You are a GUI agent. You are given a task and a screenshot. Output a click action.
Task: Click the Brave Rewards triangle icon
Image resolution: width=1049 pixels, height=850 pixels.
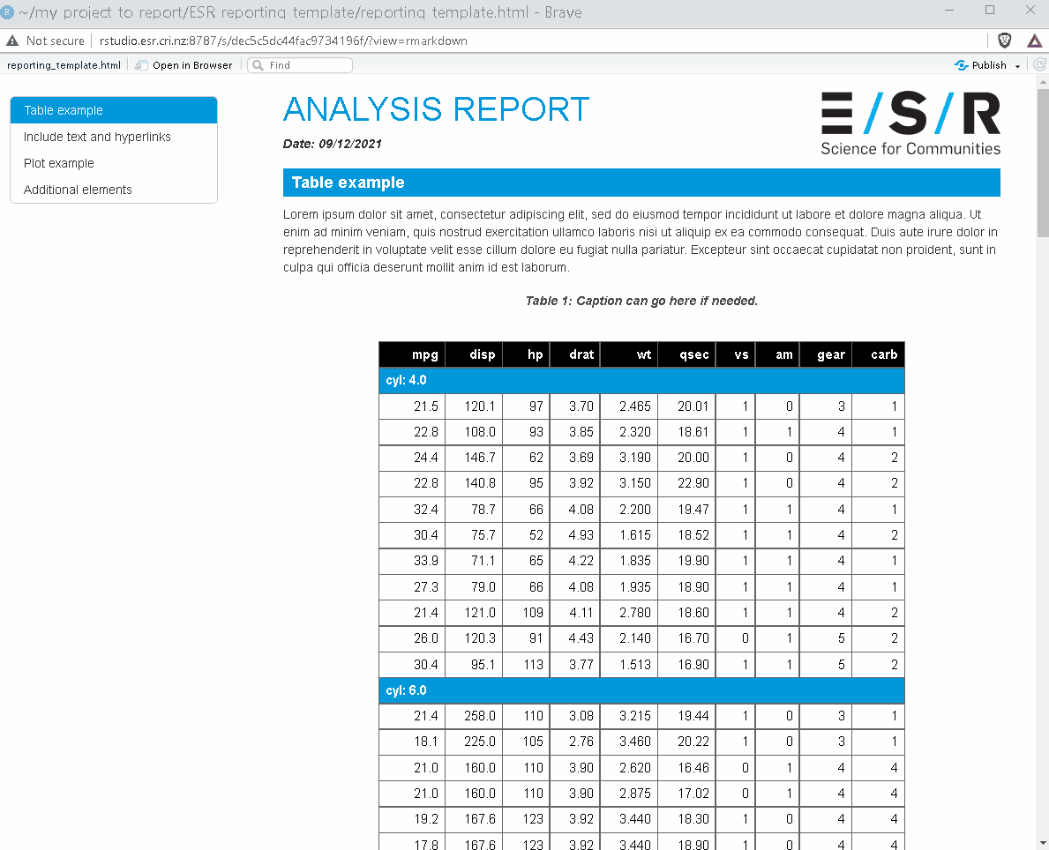pyautogui.click(x=1034, y=41)
